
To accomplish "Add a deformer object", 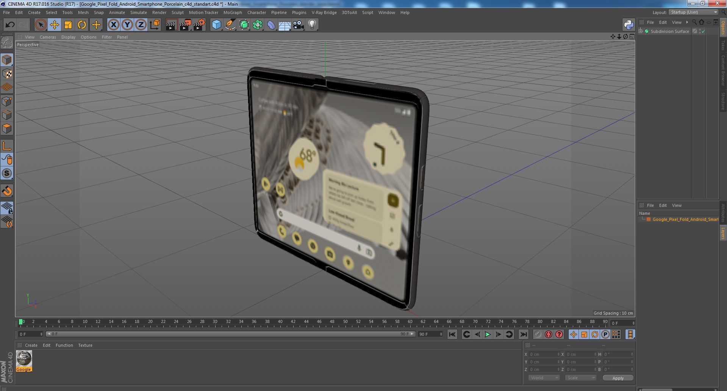I will pos(271,25).
